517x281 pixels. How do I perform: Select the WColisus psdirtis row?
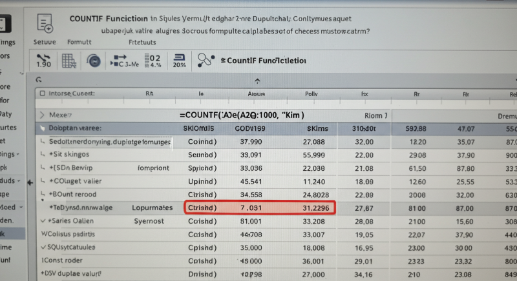pos(68,234)
